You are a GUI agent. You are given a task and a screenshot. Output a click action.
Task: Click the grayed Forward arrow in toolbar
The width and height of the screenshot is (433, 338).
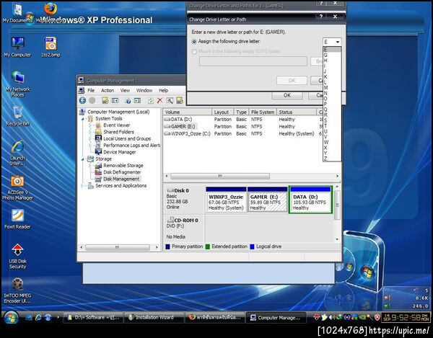(x=92, y=101)
